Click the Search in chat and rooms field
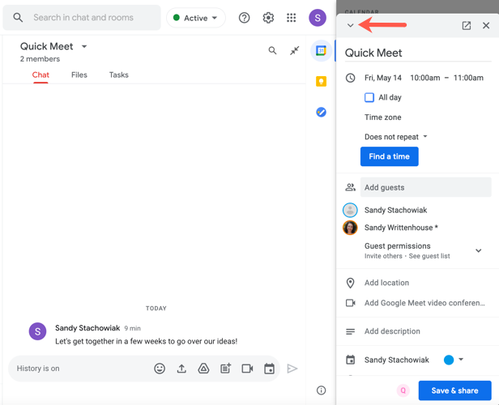This screenshot has height=405, width=499. pos(82,18)
